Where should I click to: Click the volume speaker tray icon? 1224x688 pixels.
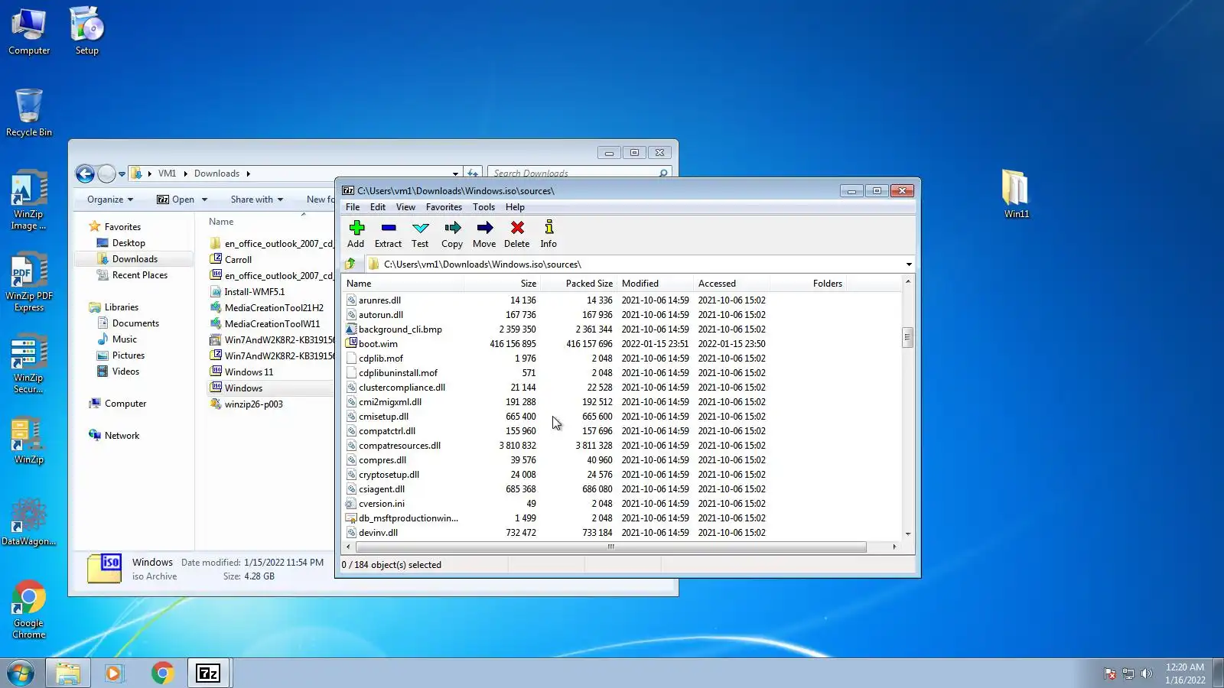(1146, 673)
